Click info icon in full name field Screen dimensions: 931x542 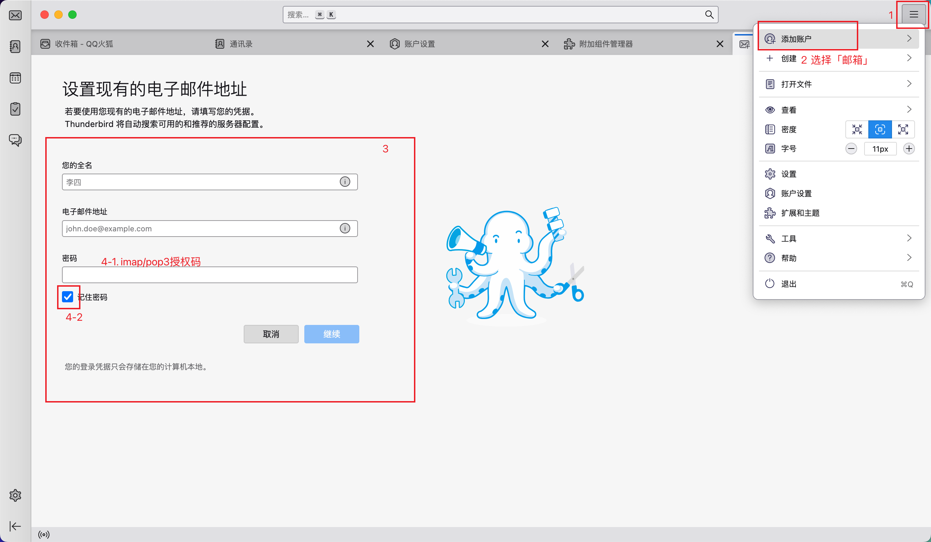pos(345,182)
